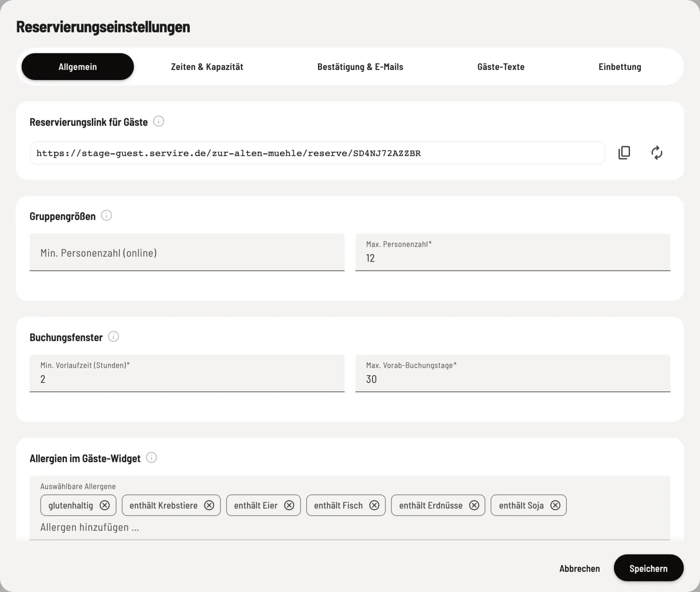The width and height of the screenshot is (700, 592).
Task: Edit the Max. Vorab-Buchungstage field
Action: coord(512,373)
